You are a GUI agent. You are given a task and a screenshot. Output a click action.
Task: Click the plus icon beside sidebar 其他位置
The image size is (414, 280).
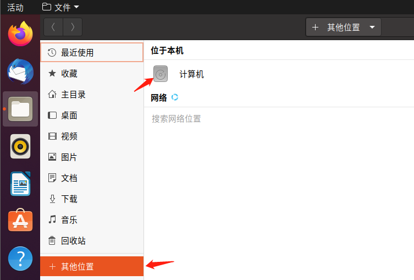[53, 267]
